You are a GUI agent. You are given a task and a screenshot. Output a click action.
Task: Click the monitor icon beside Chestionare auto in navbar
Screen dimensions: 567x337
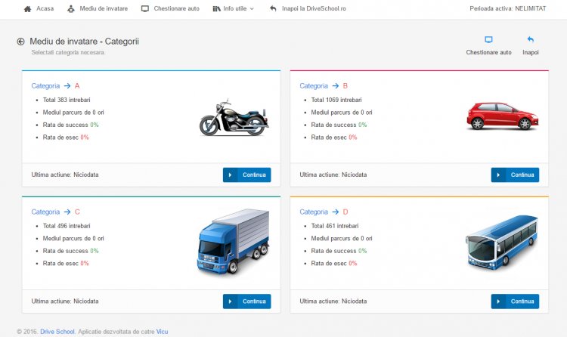point(145,8)
